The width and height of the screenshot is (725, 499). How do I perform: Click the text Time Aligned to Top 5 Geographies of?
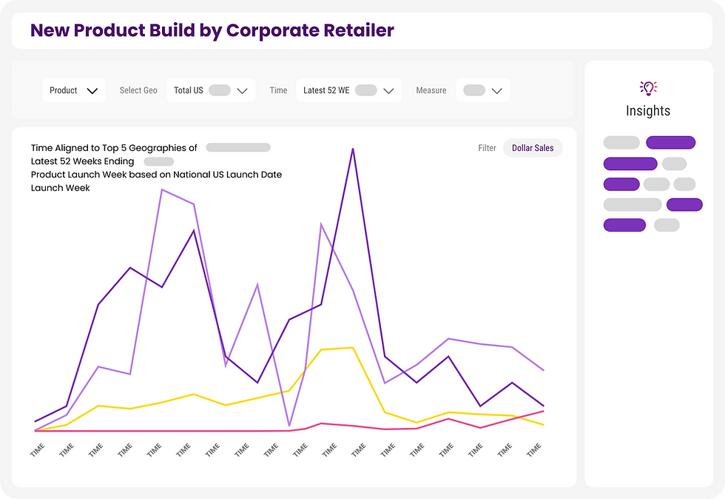(114, 148)
